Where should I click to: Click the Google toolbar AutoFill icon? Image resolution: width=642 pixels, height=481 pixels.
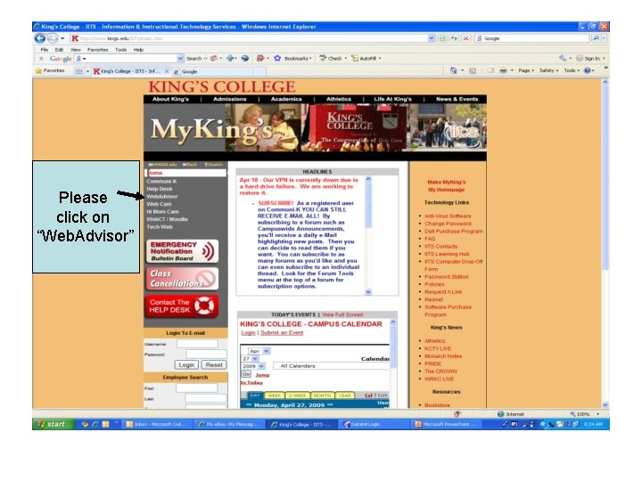[355, 59]
